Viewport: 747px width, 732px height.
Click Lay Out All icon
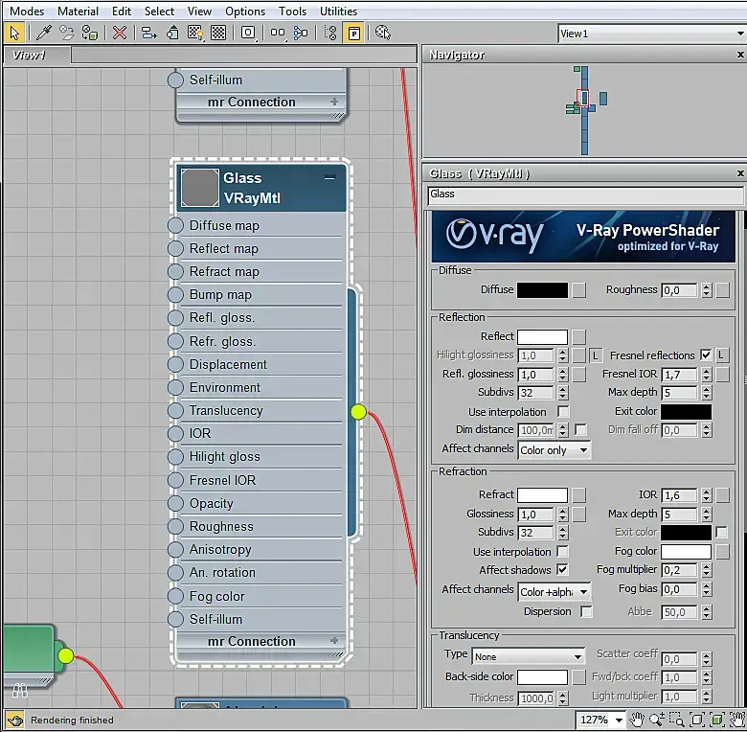pyautogui.click(x=278, y=33)
